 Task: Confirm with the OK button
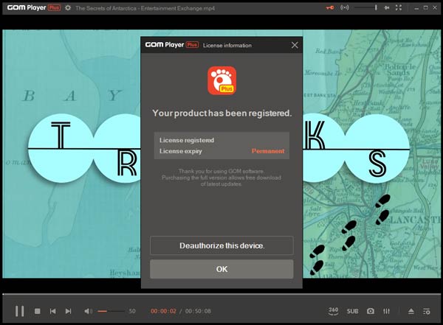(x=221, y=269)
